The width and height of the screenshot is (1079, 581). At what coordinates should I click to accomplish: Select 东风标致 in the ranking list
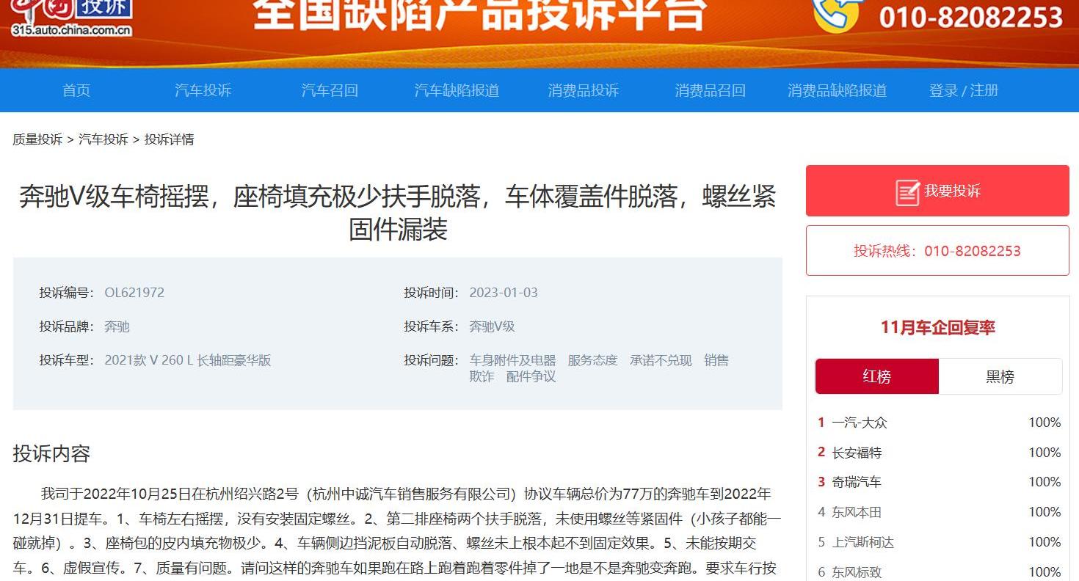(857, 572)
